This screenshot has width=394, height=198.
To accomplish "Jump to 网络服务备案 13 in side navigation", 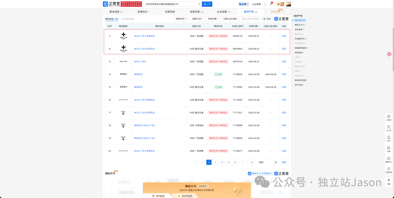I will click(301, 48).
